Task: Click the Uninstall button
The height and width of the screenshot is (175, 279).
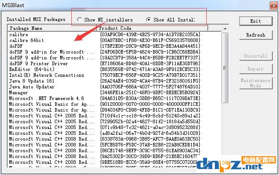Action: [x=256, y=56]
